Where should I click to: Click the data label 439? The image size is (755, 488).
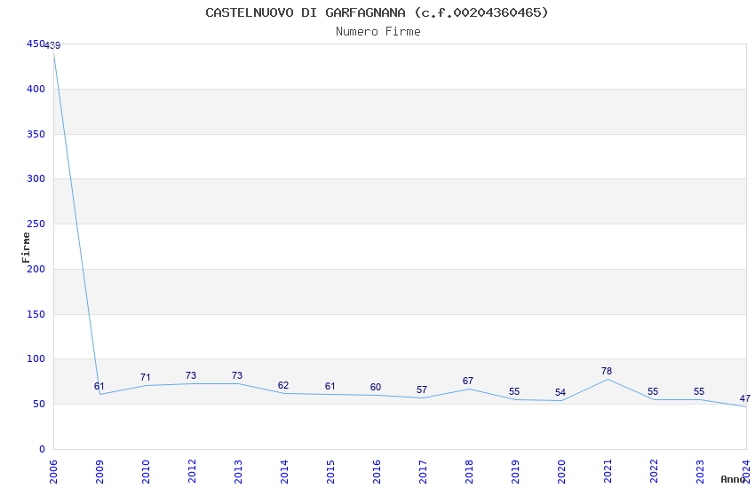coord(52,45)
